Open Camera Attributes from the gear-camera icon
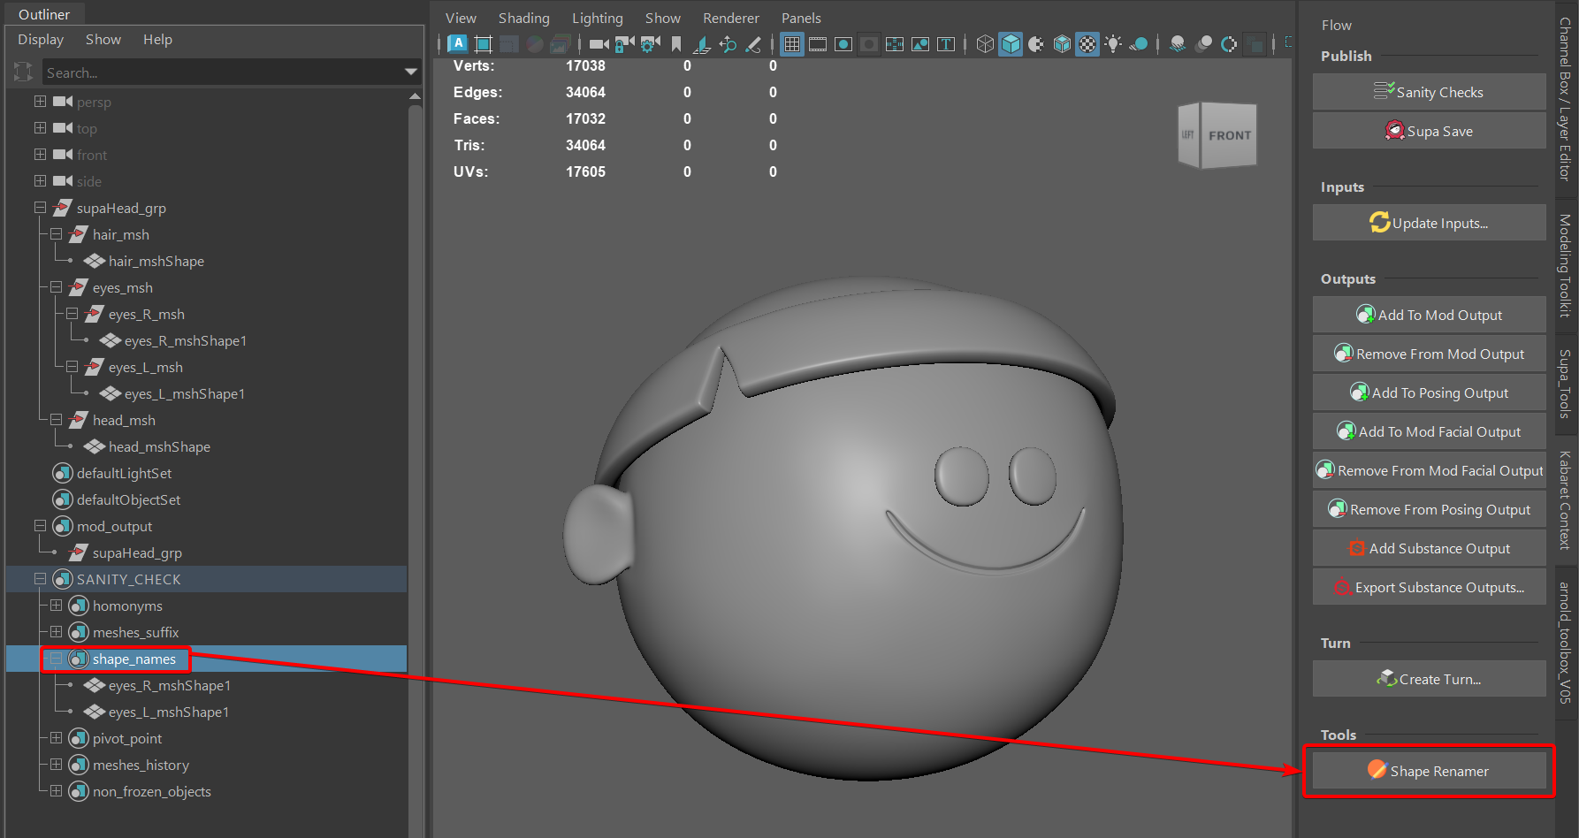The image size is (1579, 838). click(651, 44)
